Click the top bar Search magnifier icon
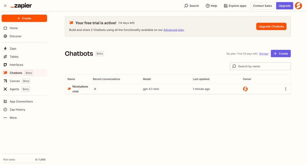 coord(186,6)
